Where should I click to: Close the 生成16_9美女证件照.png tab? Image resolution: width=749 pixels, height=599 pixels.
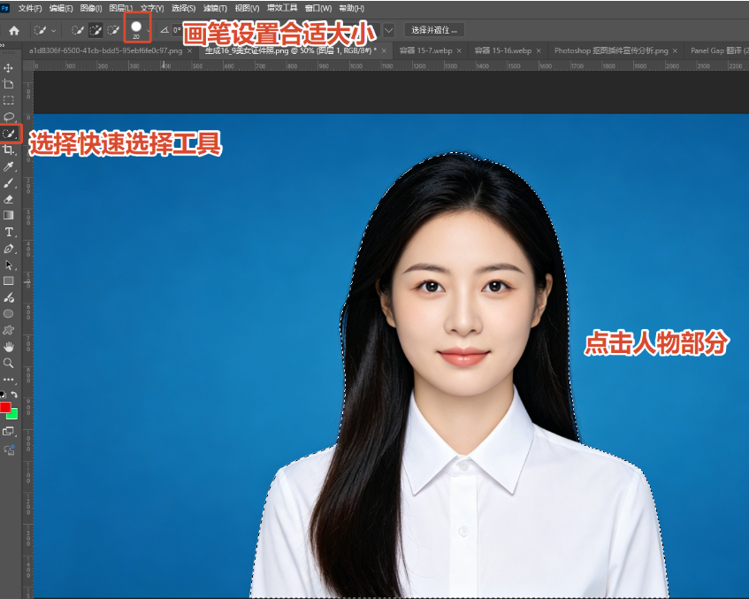(384, 50)
